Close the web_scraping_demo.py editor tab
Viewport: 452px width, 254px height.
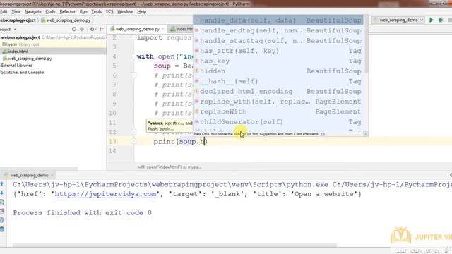tap(163, 29)
